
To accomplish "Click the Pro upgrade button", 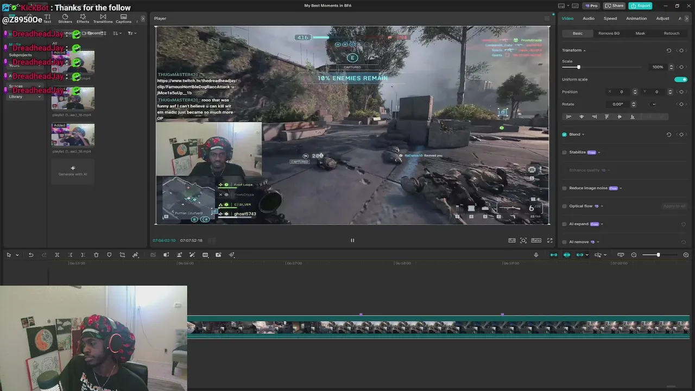I will pyautogui.click(x=591, y=5).
